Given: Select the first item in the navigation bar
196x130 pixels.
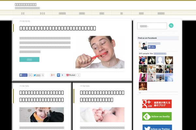Looking at the screenshot, I should tap(23, 13).
